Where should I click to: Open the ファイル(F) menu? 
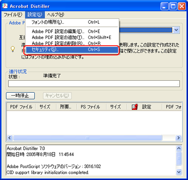click(13, 15)
